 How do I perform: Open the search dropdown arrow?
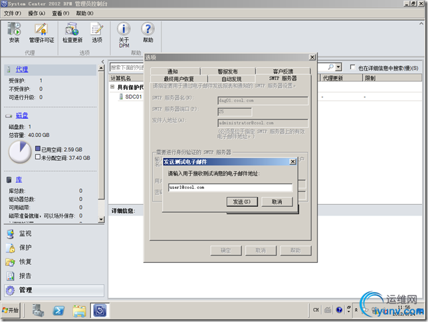(x=338, y=67)
